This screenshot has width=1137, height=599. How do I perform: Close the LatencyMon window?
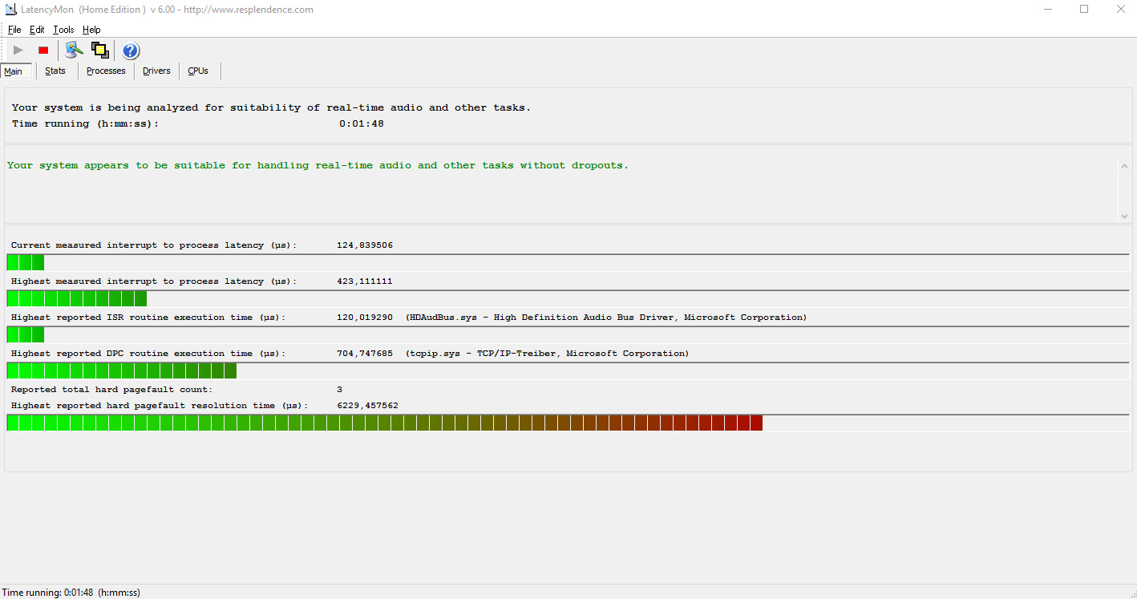1120,10
